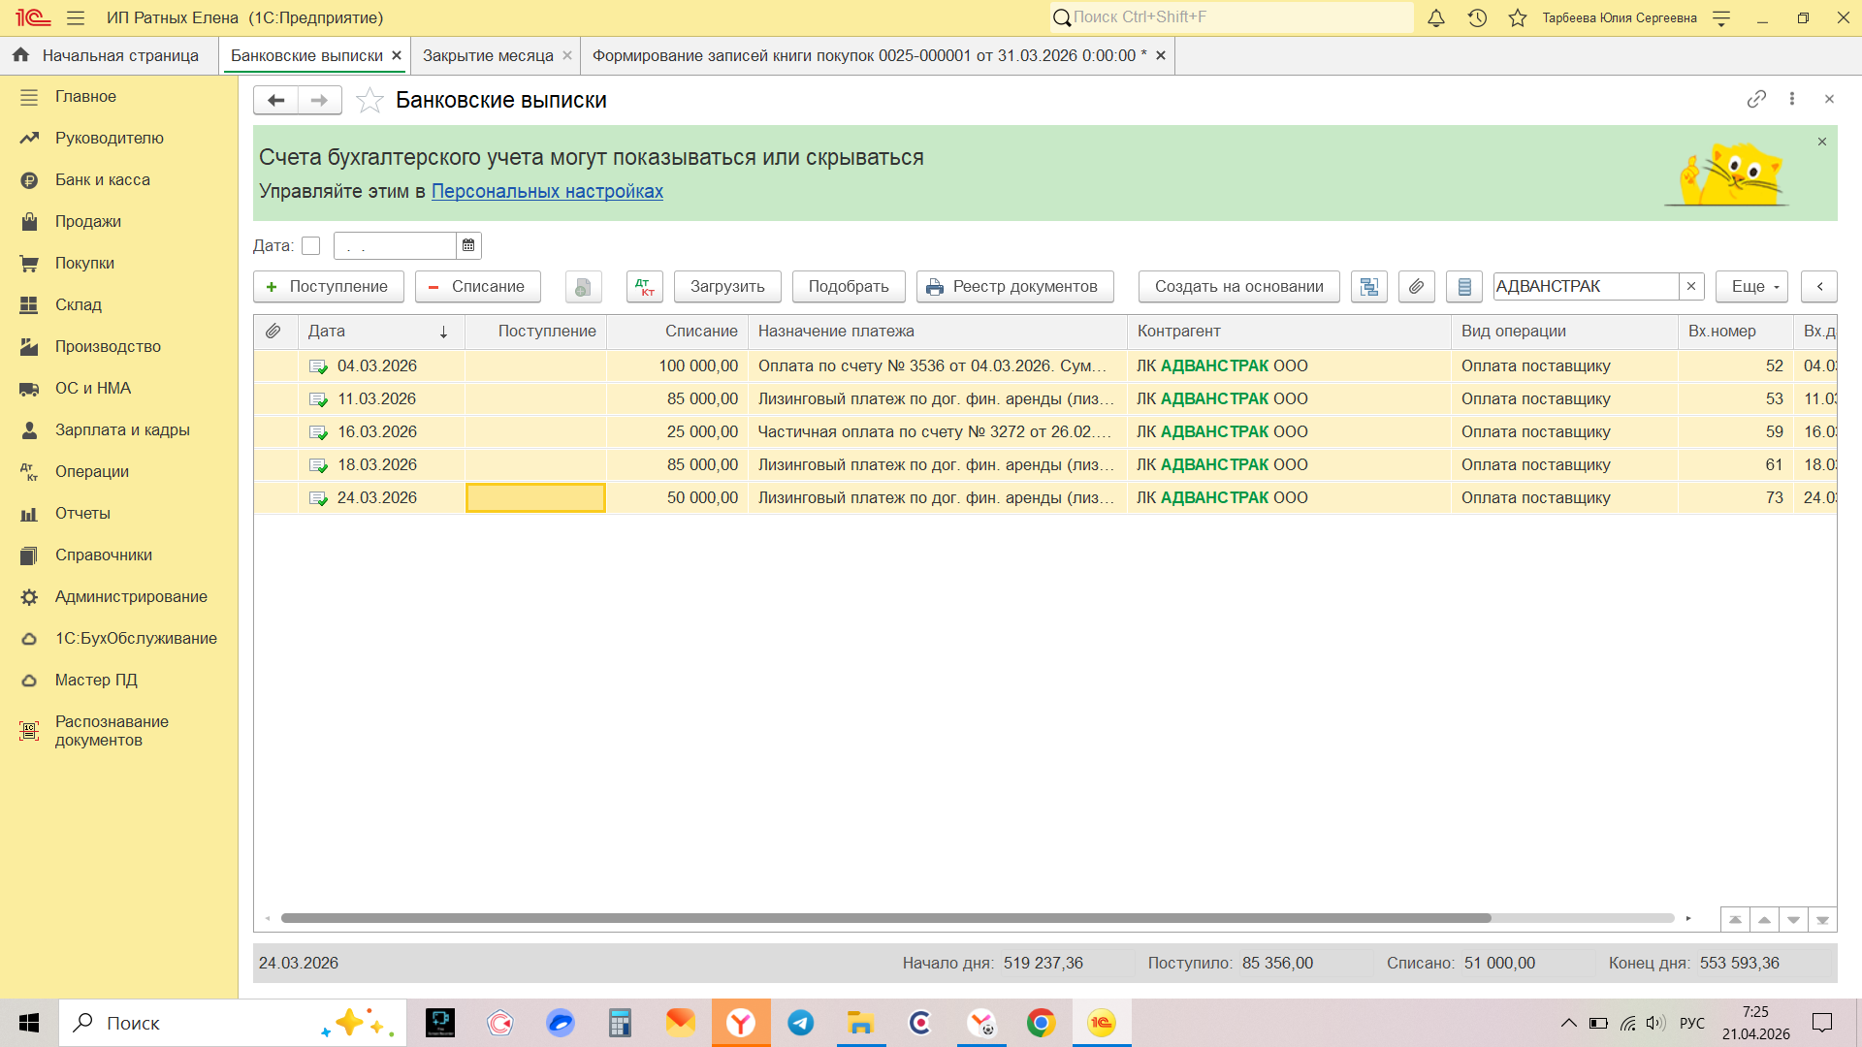Open Telegram from the taskbar
This screenshot has width=1862, height=1047.
(801, 1023)
